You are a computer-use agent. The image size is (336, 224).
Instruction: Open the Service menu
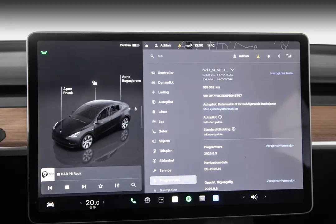point(162,170)
